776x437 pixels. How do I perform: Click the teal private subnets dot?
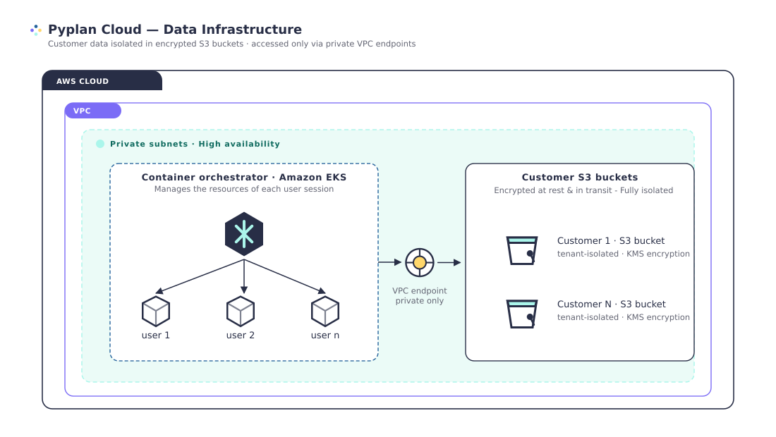pos(100,144)
